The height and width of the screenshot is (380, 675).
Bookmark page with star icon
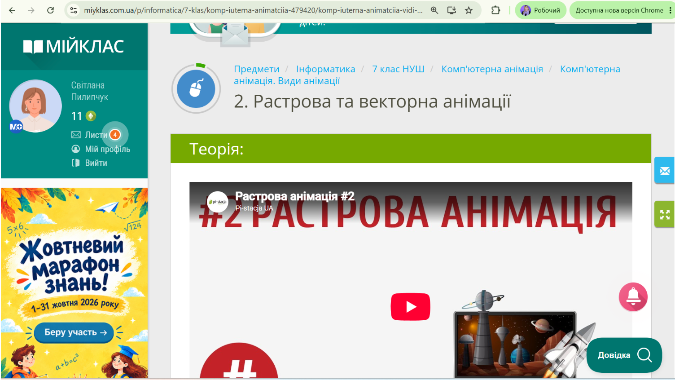tap(469, 10)
